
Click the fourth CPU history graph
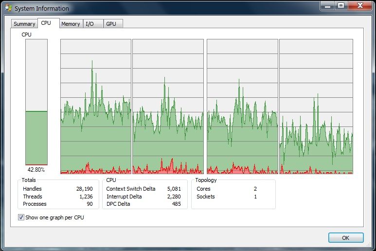click(x=316, y=107)
